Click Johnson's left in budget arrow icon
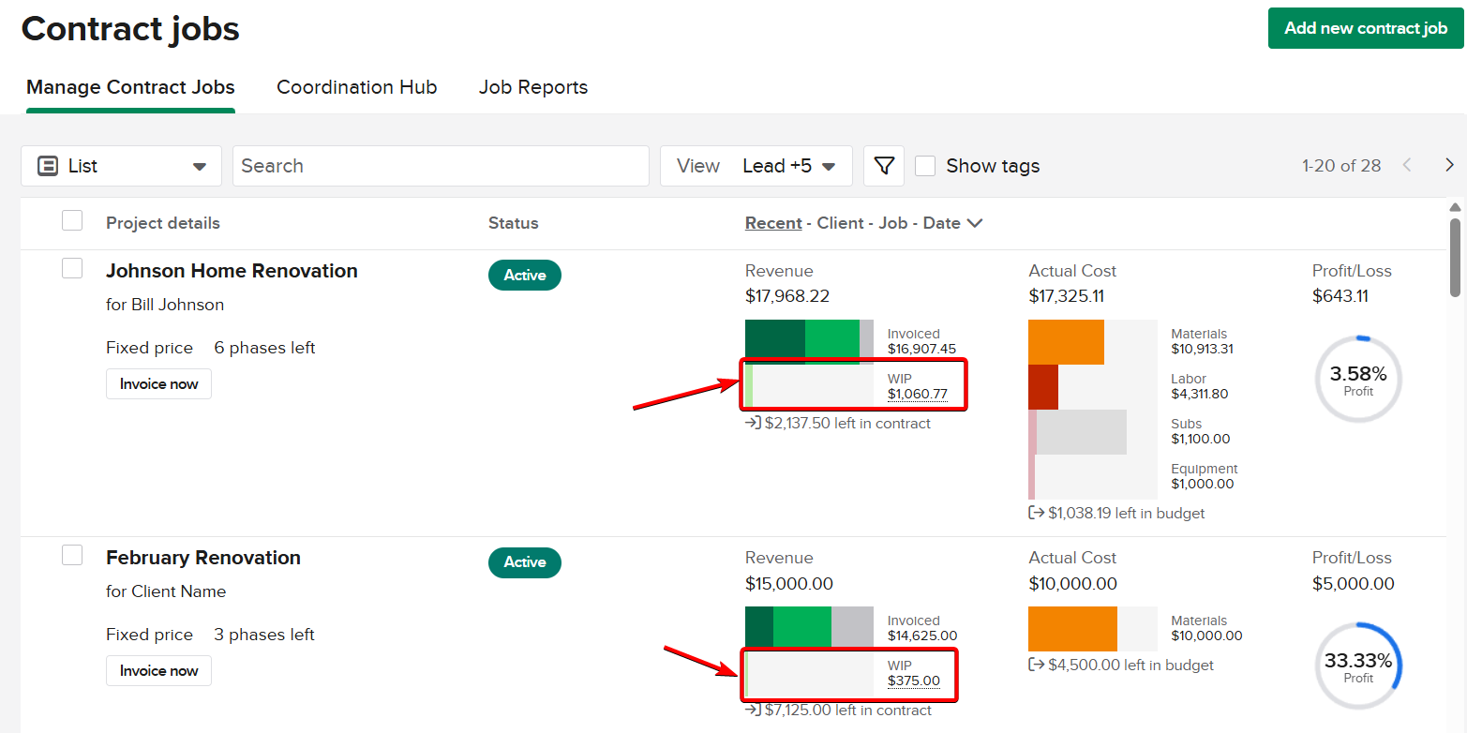This screenshot has height=733, width=1467. pyautogui.click(x=1036, y=514)
